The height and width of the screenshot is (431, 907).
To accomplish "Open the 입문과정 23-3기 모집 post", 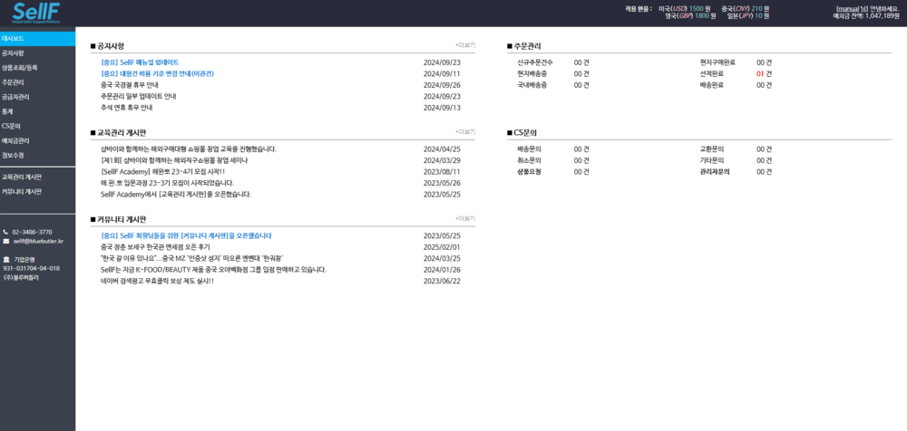I will coord(167,183).
